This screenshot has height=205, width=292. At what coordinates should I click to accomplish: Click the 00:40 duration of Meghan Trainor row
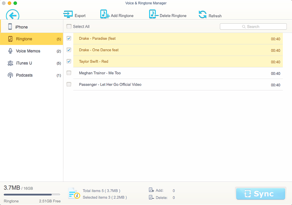click(275, 73)
